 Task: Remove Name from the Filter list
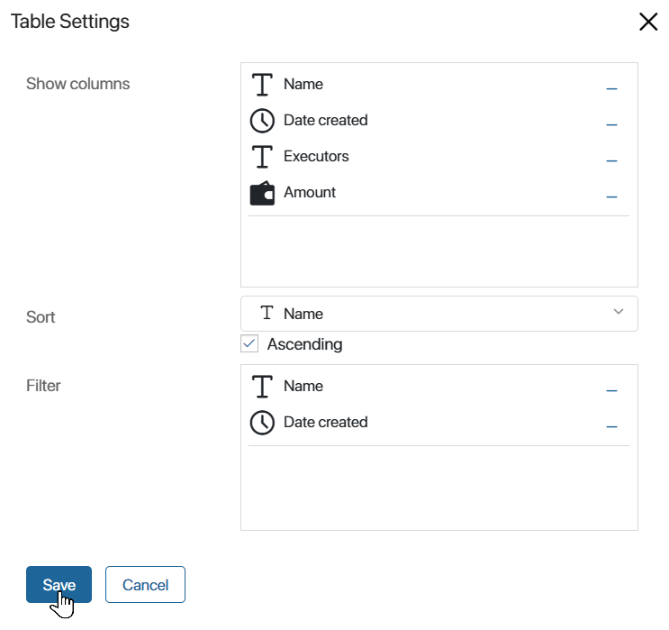pyautogui.click(x=611, y=390)
